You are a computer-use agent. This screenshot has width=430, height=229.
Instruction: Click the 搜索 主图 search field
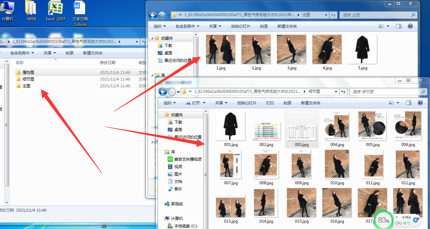(378, 15)
